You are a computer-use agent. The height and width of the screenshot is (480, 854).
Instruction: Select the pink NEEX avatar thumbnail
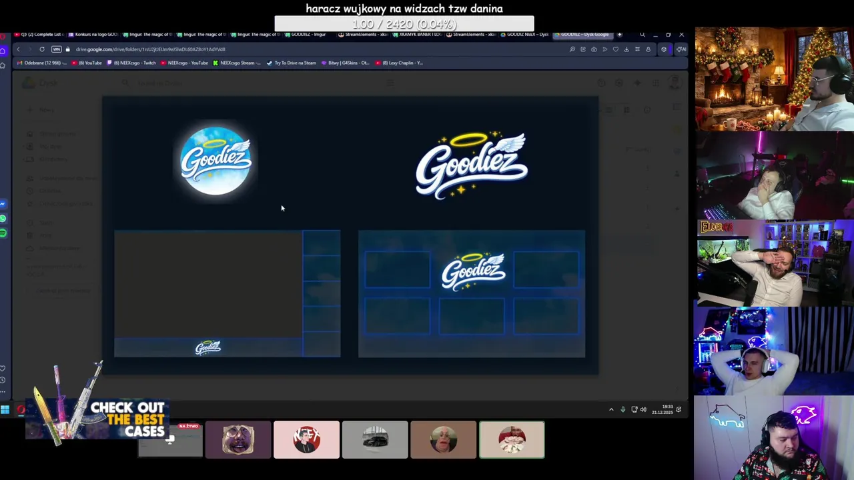pyautogui.click(x=306, y=440)
